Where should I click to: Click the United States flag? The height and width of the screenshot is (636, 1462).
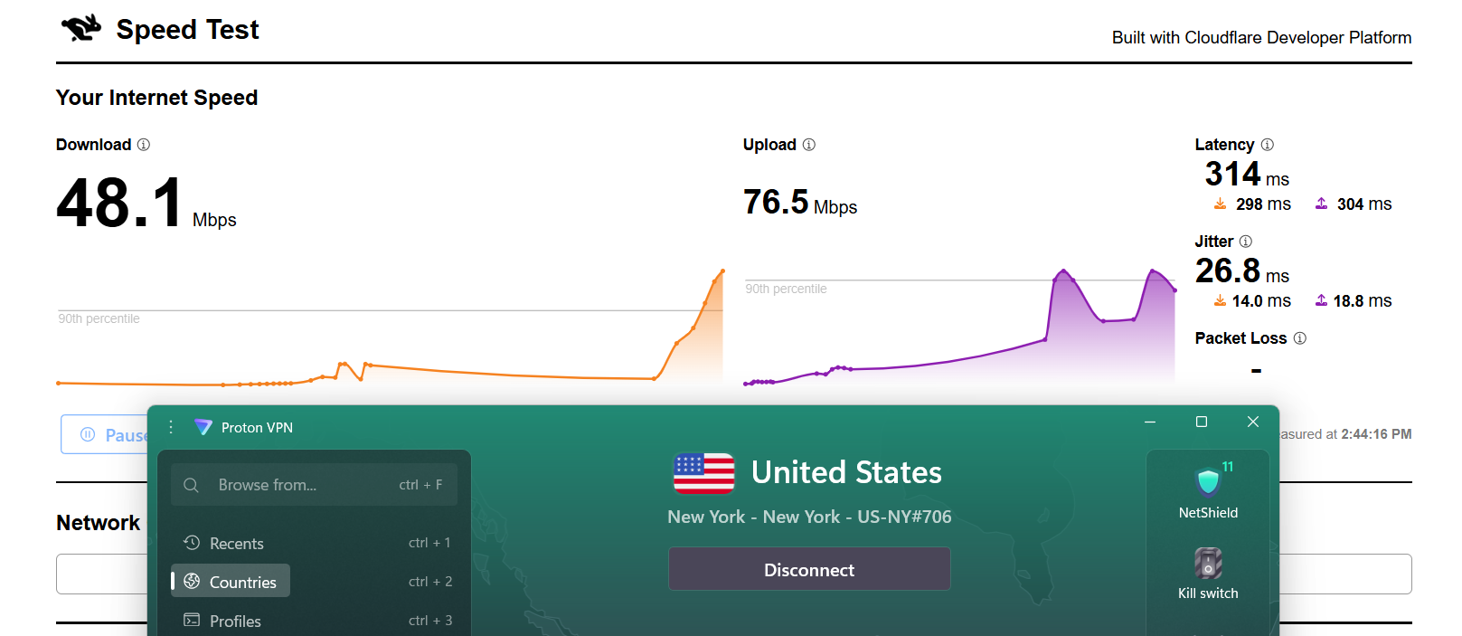[703, 473]
